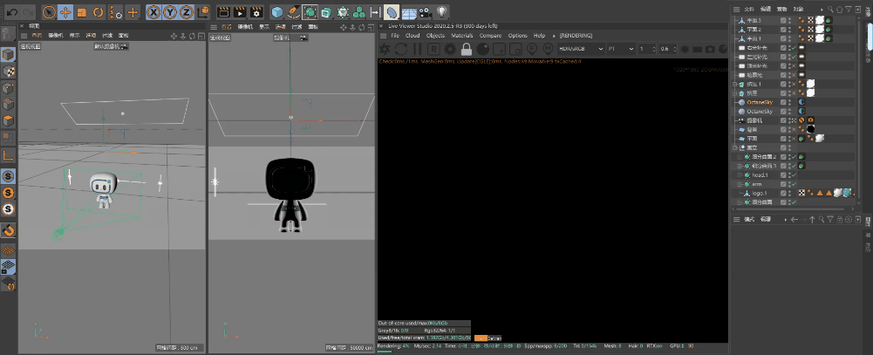Toggle the lock resolution padlock in Live Viewer
Viewport: 873px width, 355px height.
click(x=467, y=49)
